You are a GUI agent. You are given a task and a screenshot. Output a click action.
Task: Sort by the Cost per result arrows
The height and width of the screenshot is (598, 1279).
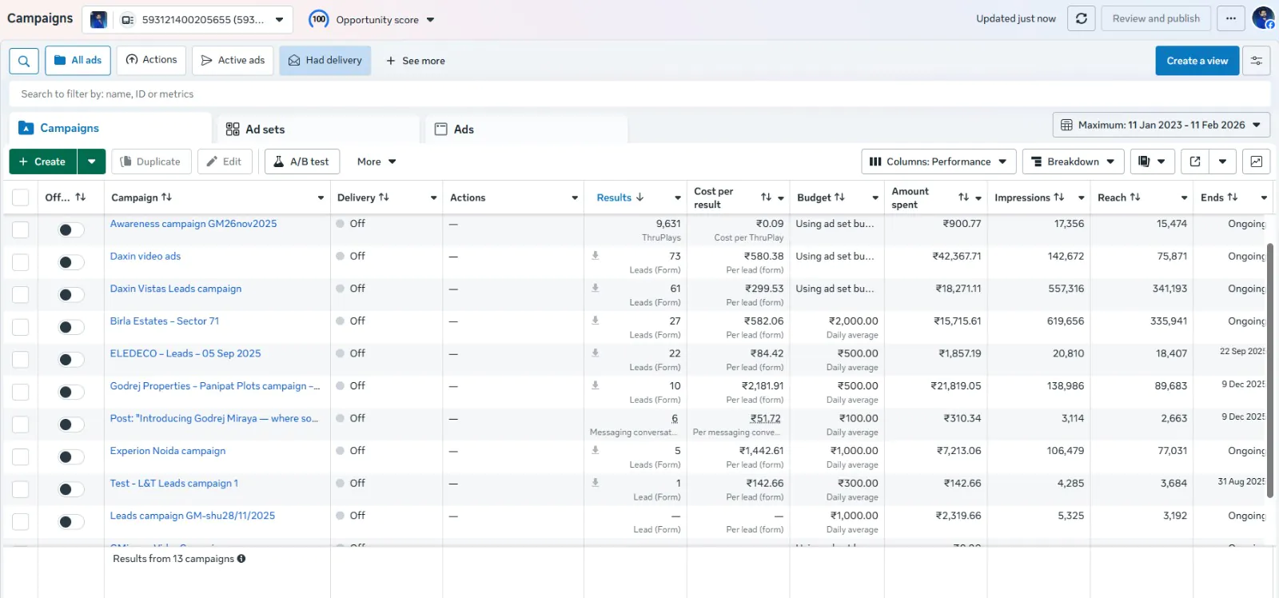click(x=767, y=197)
